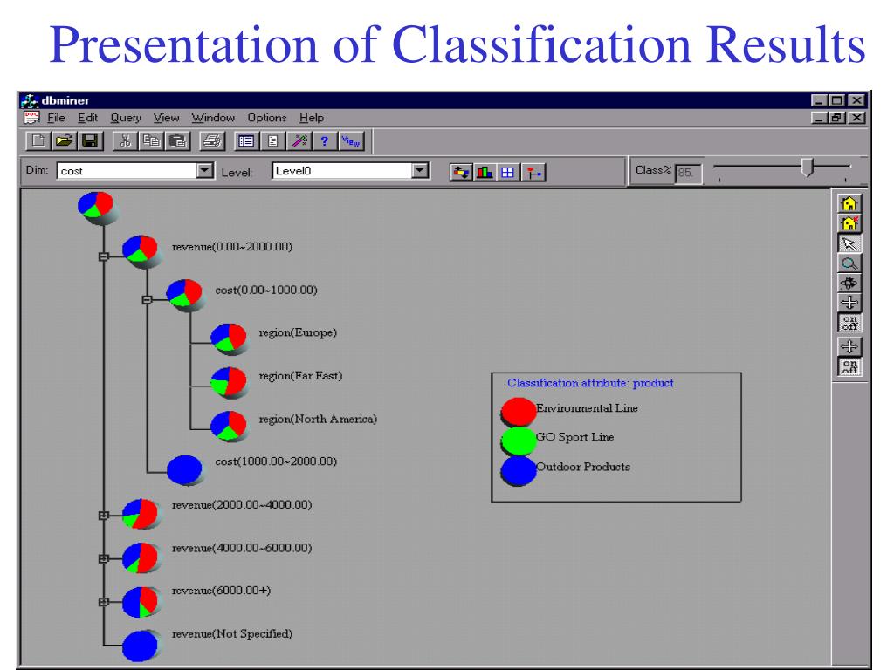Click the yellow house icon with red flag
The height and width of the screenshot is (670, 894).
pyautogui.click(x=849, y=223)
